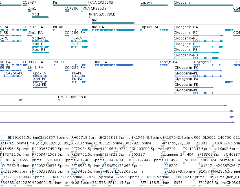This screenshot has width=240, height=187.
Task: Click tRNA:G3:57BCb label
Action: point(102,14)
